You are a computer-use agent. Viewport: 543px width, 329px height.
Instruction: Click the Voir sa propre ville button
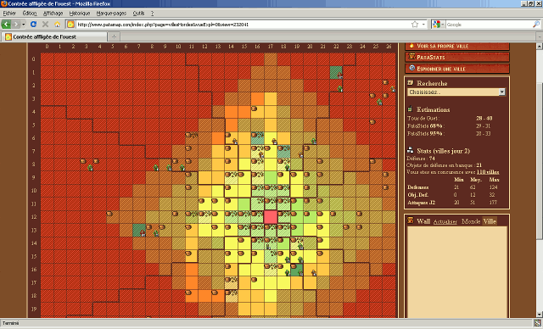tap(457, 46)
